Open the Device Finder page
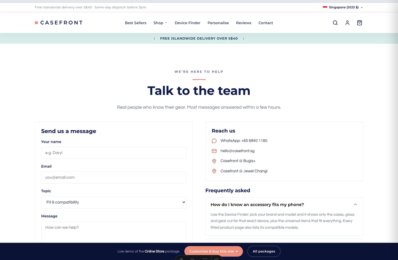398x260 pixels. point(187,23)
